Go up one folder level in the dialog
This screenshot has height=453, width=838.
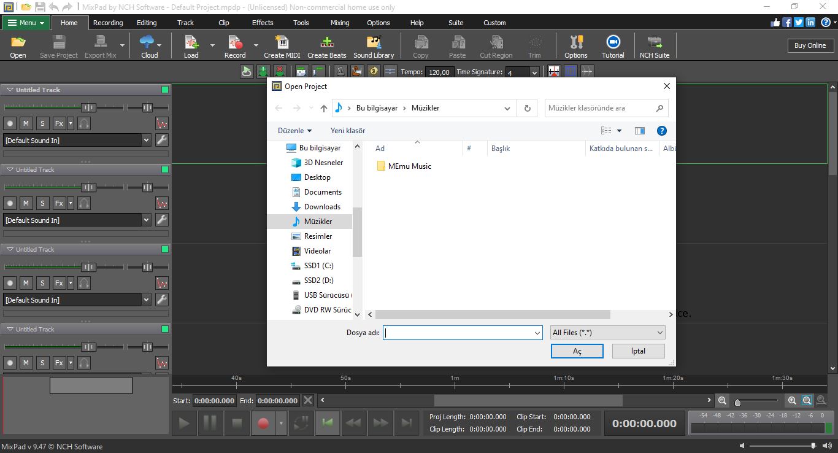click(324, 108)
